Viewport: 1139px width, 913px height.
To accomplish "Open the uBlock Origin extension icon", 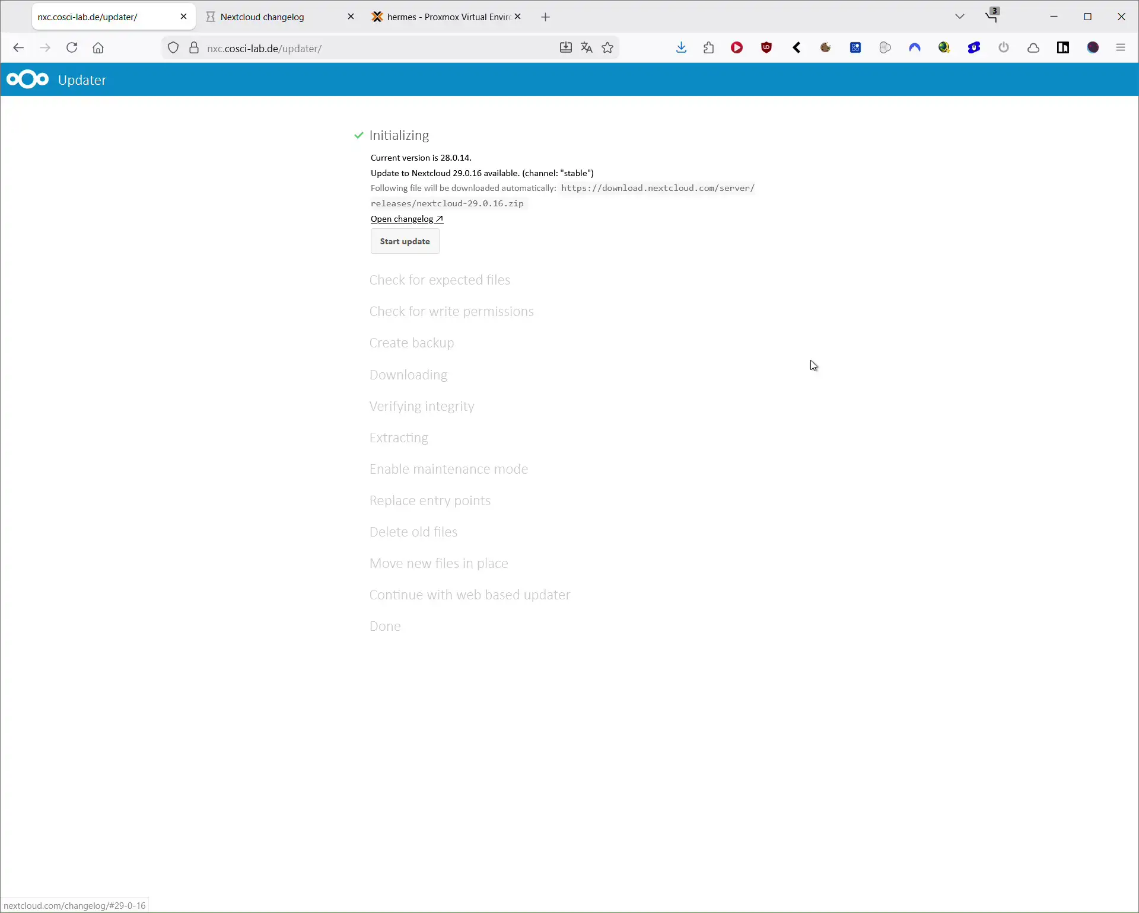I will (766, 47).
